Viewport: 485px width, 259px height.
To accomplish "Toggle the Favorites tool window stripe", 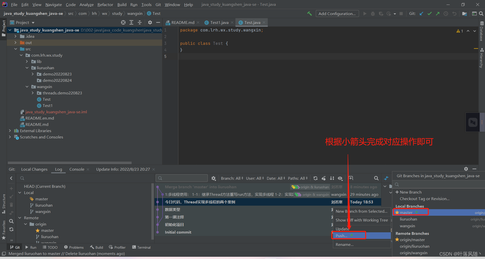I will 4,230.
